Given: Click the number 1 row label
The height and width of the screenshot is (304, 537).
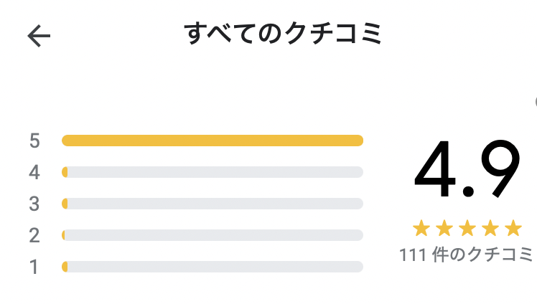Looking at the screenshot, I should (34, 267).
